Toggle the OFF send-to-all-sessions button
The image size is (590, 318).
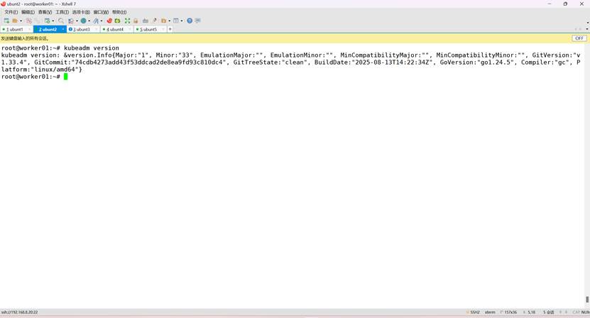(579, 38)
